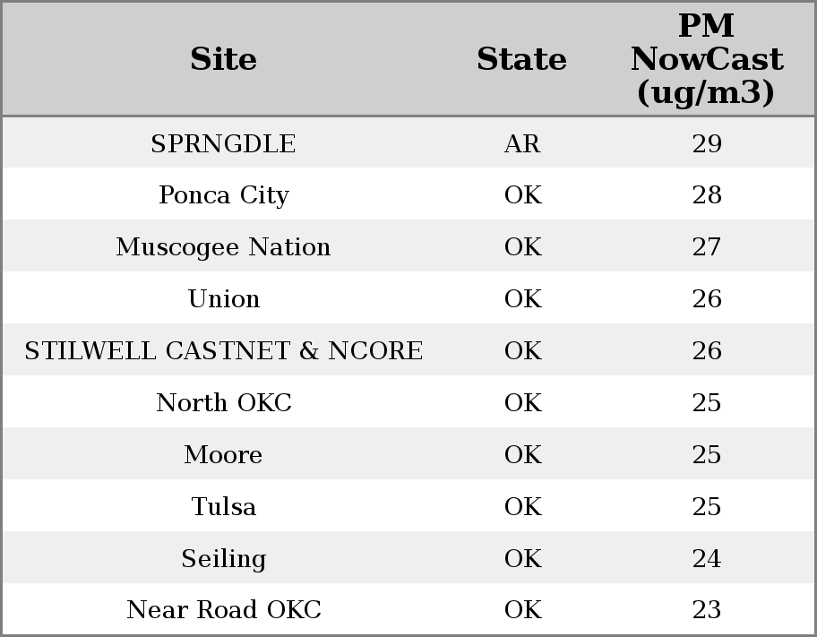
Task: Select the Near Road OKC site
Action: pyautogui.click(x=223, y=610)
